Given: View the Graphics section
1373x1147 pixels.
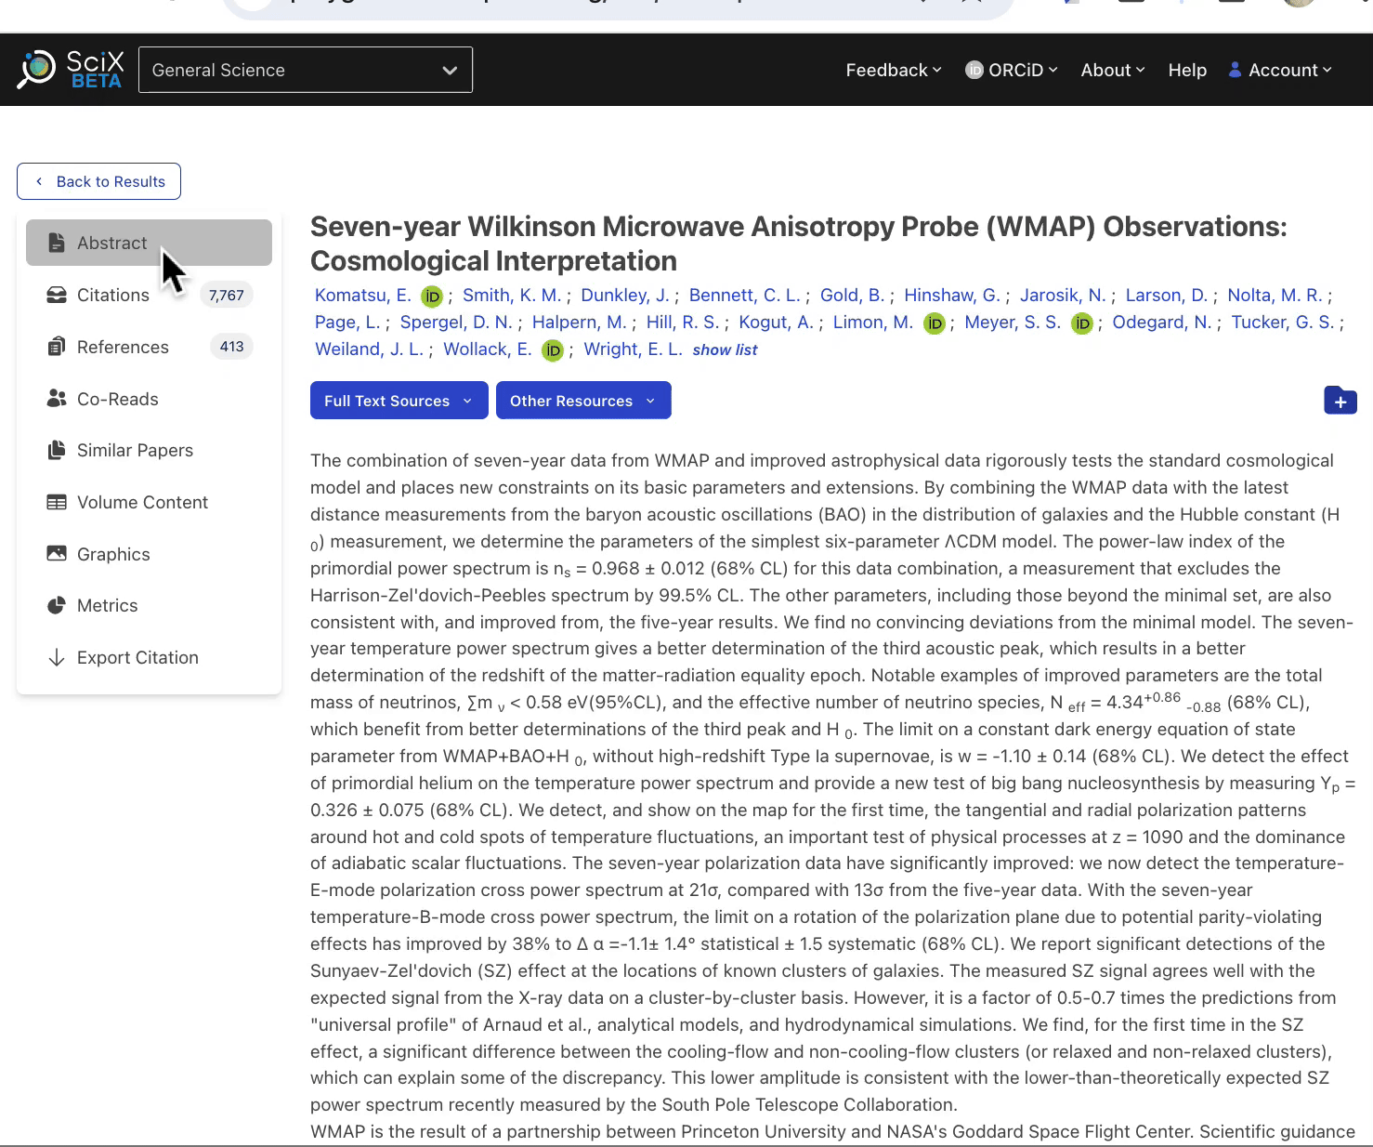Looking at the screenshot, I should tap(112, 554).
